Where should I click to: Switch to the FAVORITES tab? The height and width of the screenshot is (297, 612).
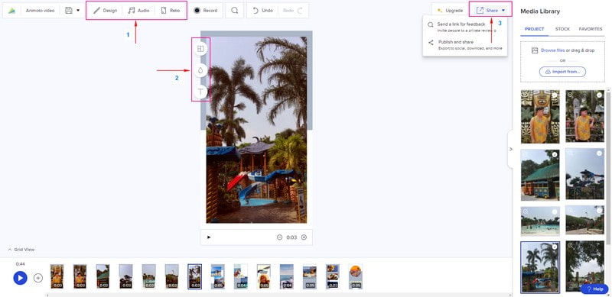[590, 29]
